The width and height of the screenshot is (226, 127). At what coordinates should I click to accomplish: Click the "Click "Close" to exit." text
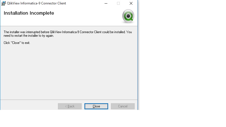pos(17,43)
